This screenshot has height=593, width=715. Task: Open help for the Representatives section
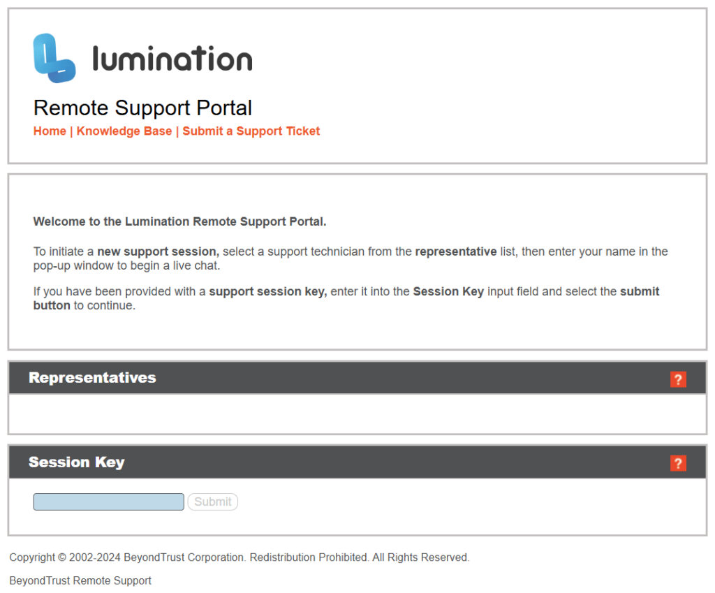[x=678, y=379]
